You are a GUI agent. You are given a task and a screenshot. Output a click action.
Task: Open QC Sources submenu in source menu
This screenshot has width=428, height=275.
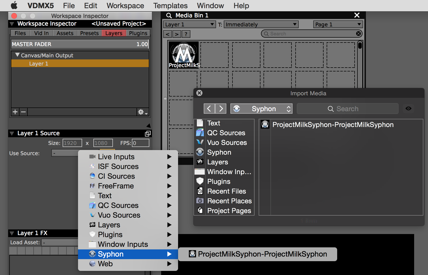[x=128, y=205]
